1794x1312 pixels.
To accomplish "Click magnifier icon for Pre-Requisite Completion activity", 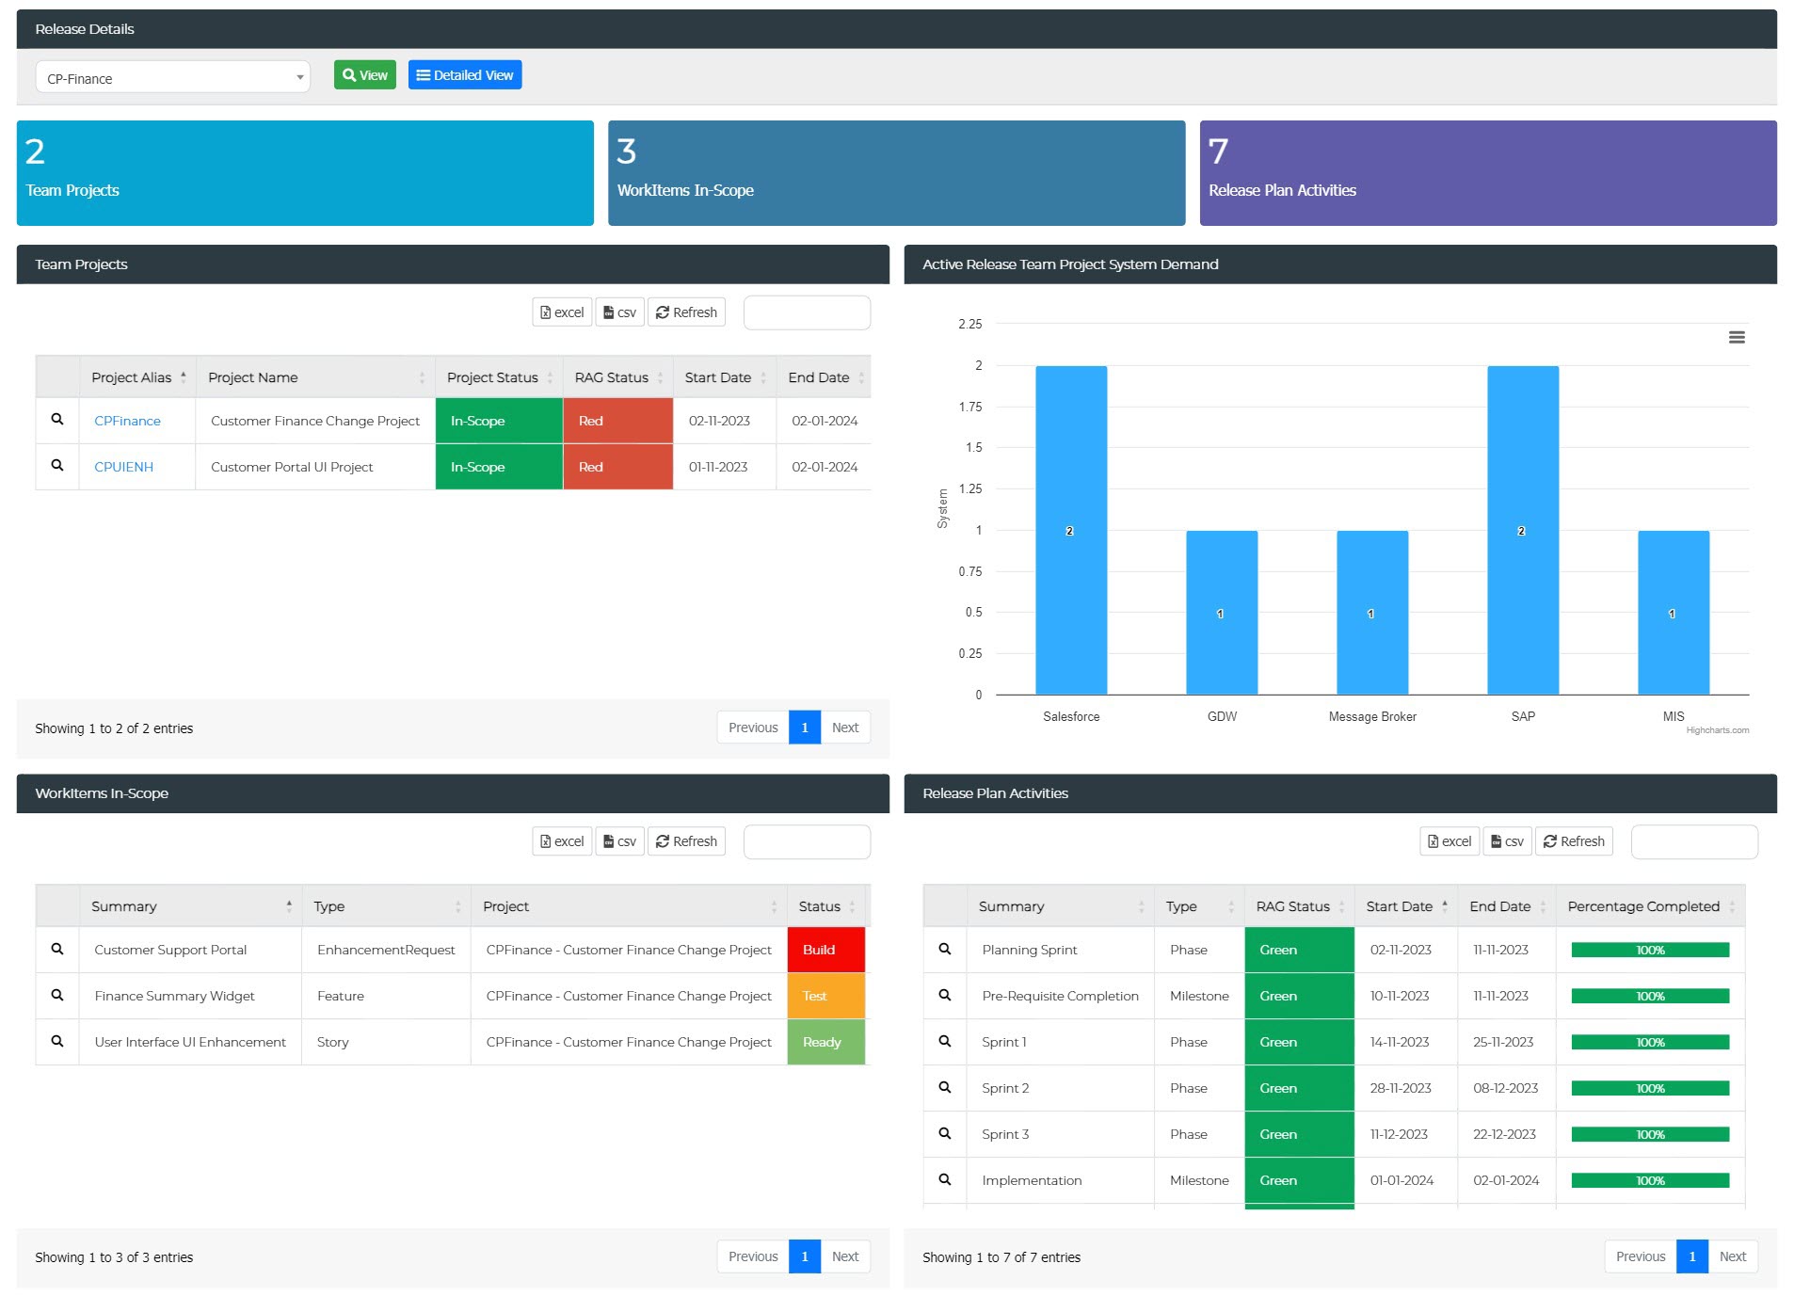I will click(x=945, y=996).
